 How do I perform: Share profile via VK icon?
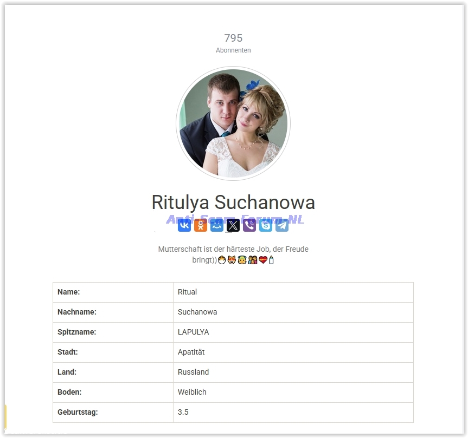[184, 225]
